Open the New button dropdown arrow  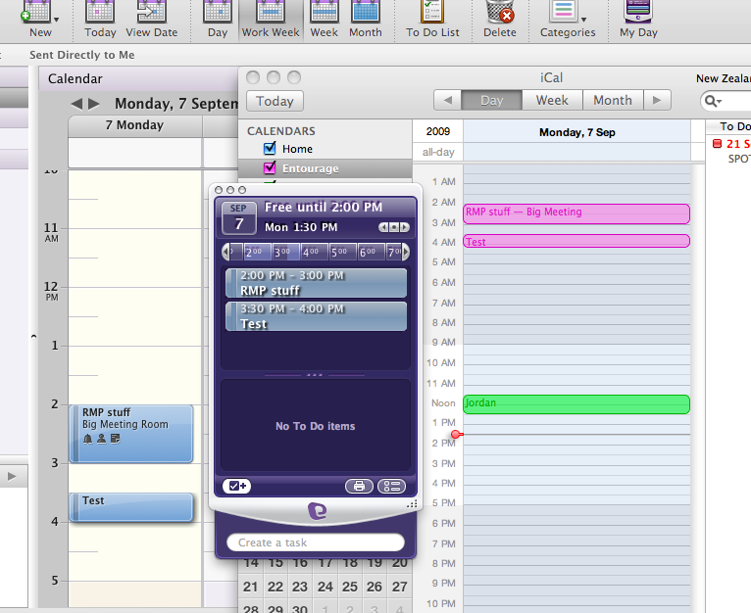tap(57, 20)
